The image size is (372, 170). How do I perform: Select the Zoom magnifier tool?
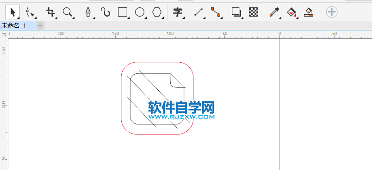pyautogui.click(x=68, y=12)
